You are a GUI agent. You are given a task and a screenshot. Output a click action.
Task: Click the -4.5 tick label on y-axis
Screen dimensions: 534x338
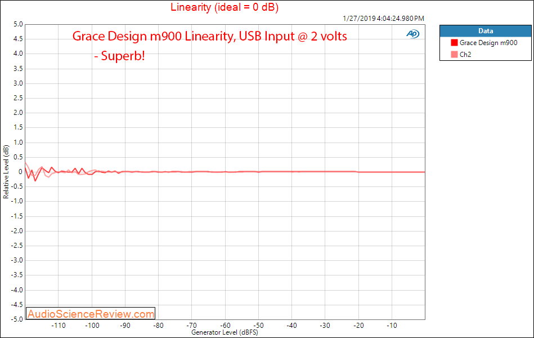[17, 304]
